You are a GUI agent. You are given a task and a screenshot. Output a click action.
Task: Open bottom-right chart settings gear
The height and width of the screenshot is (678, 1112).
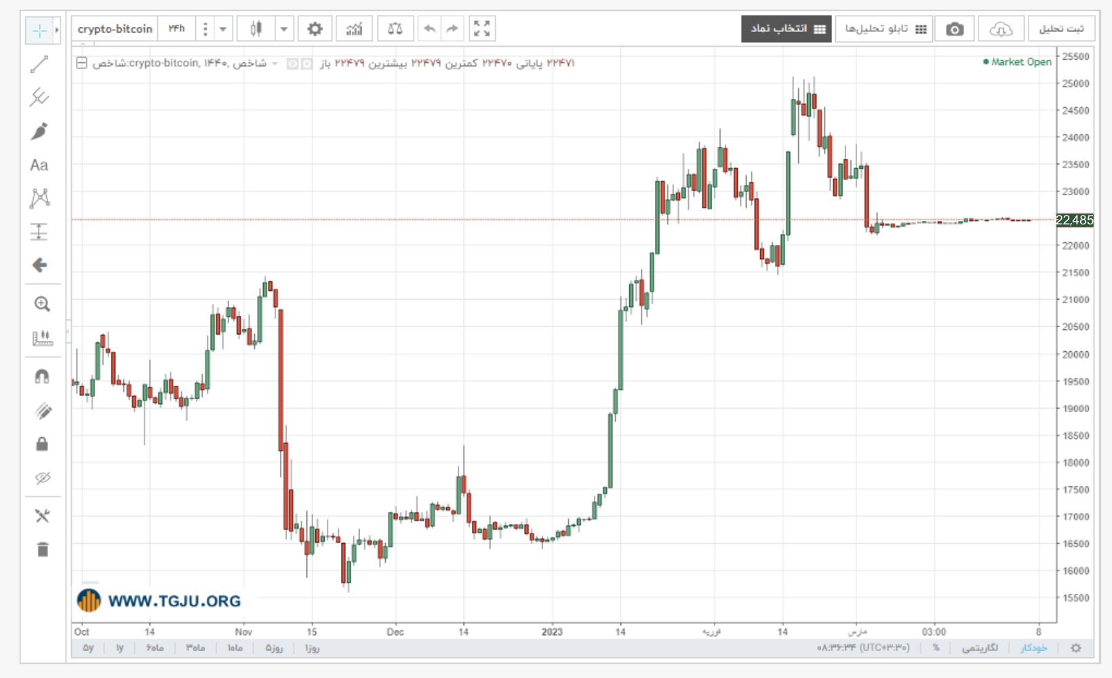point(1076,648)
